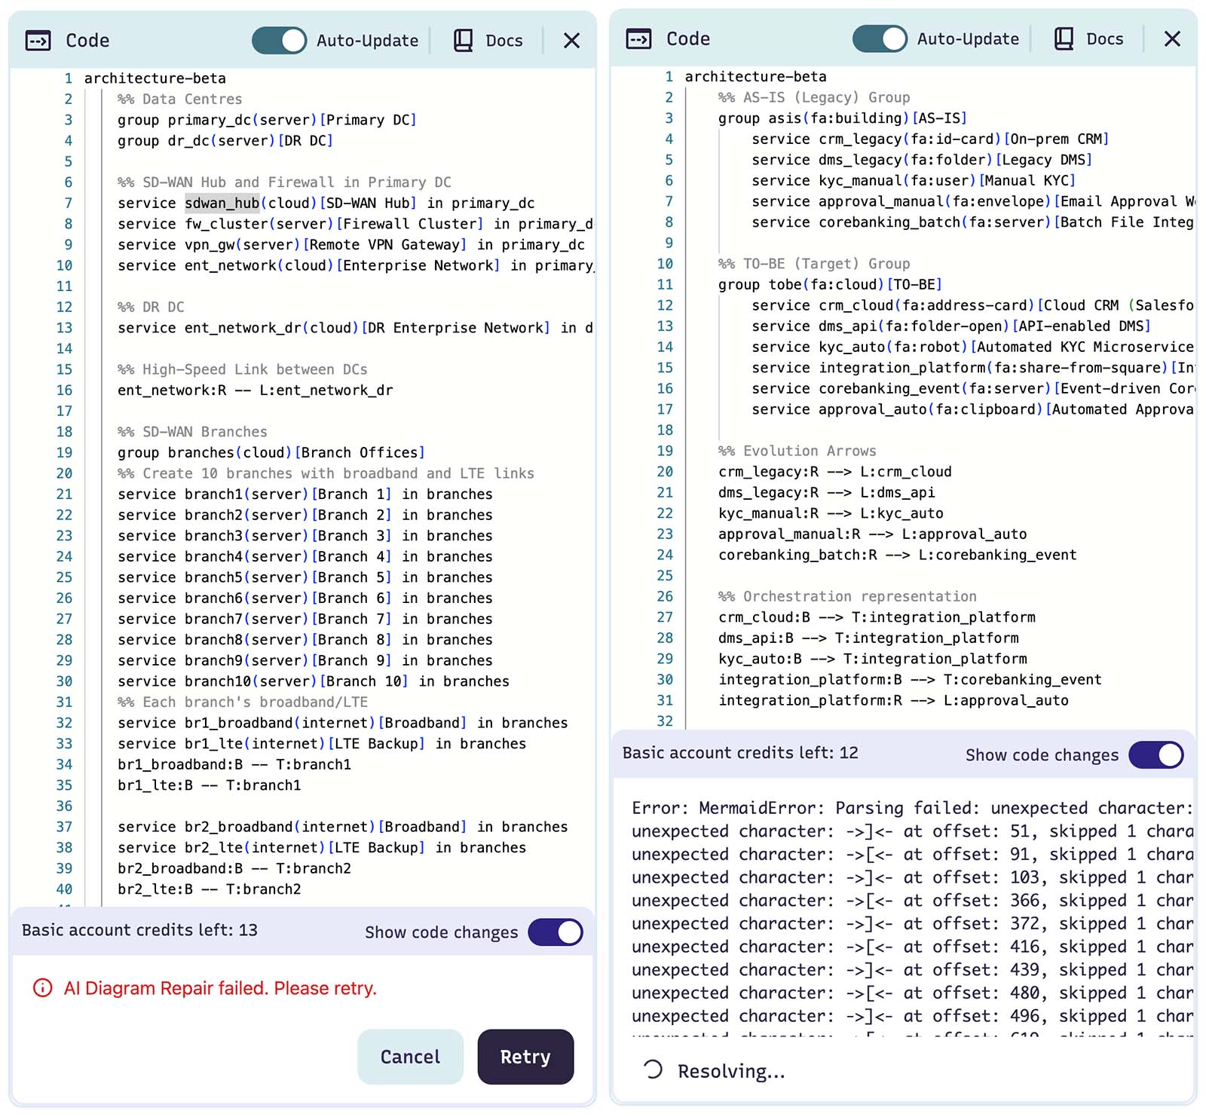Image resolution: width=1206 pixels, height=1117 pixels.
Task: Turn off Show code changes in left panel
Action: pos(556,932)
